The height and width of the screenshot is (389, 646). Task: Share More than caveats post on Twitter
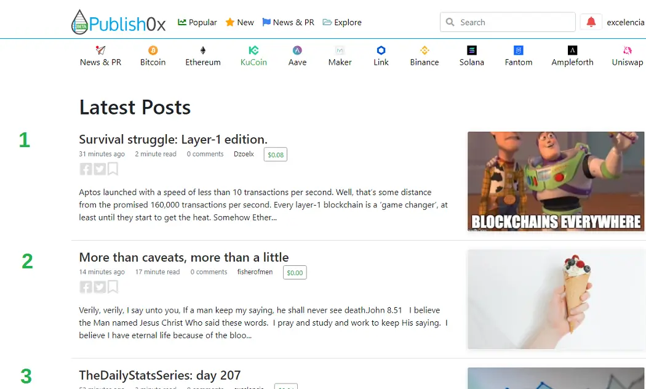point(100,287)
